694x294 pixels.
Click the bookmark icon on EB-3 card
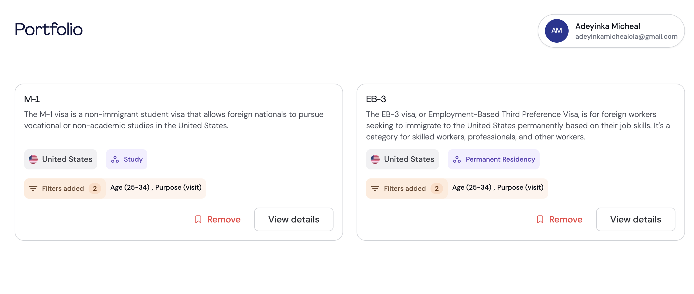(x=540, y=219)
